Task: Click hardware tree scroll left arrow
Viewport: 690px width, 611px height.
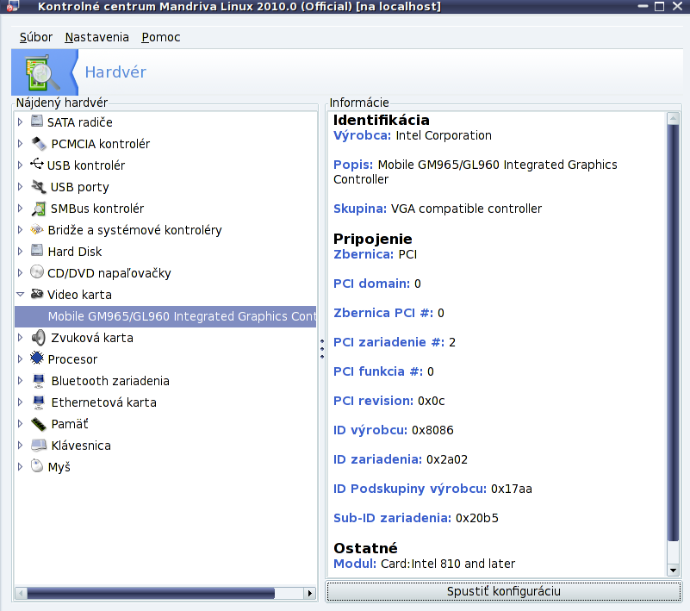Action: [x=22, y=593]
